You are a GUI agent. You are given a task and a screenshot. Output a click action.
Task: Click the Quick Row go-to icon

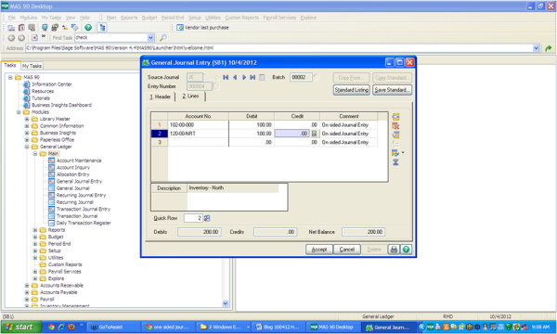[x=207, y=218]
